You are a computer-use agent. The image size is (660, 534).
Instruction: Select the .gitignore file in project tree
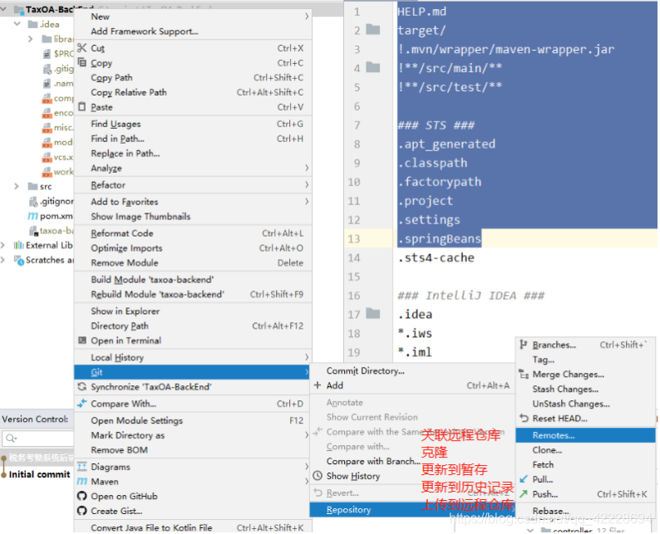[51, 202]
